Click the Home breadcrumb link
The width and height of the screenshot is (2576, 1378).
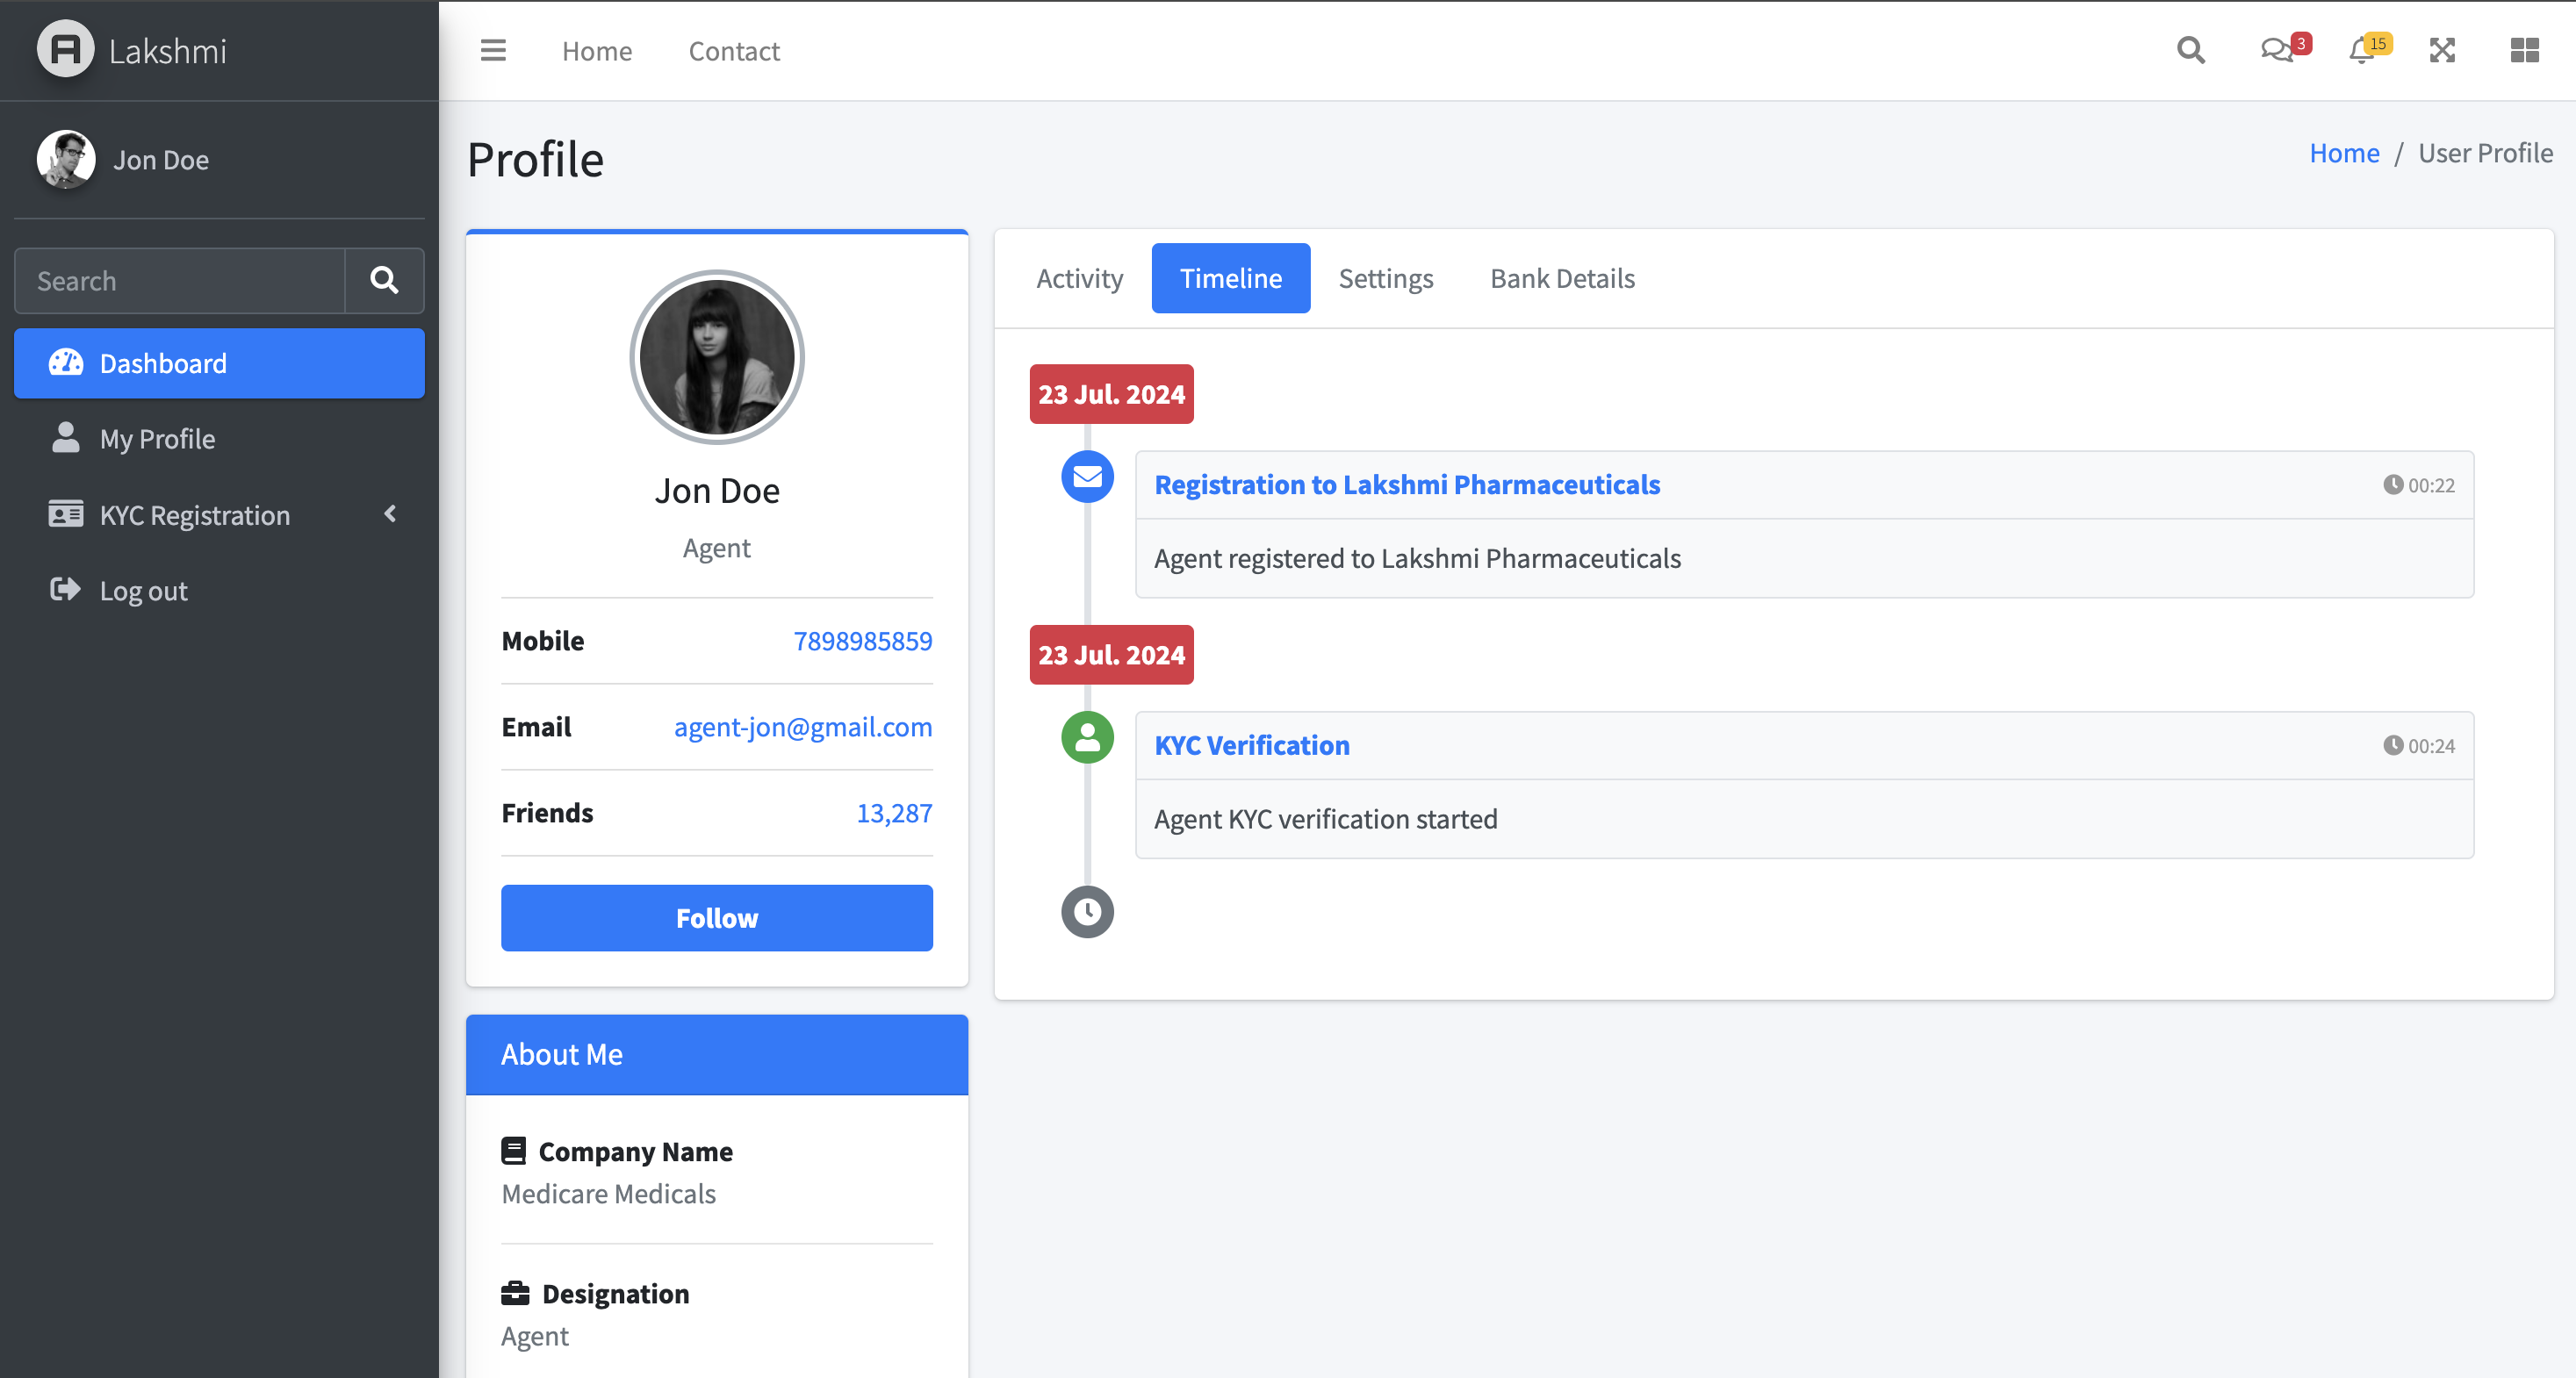(2344, 153)
